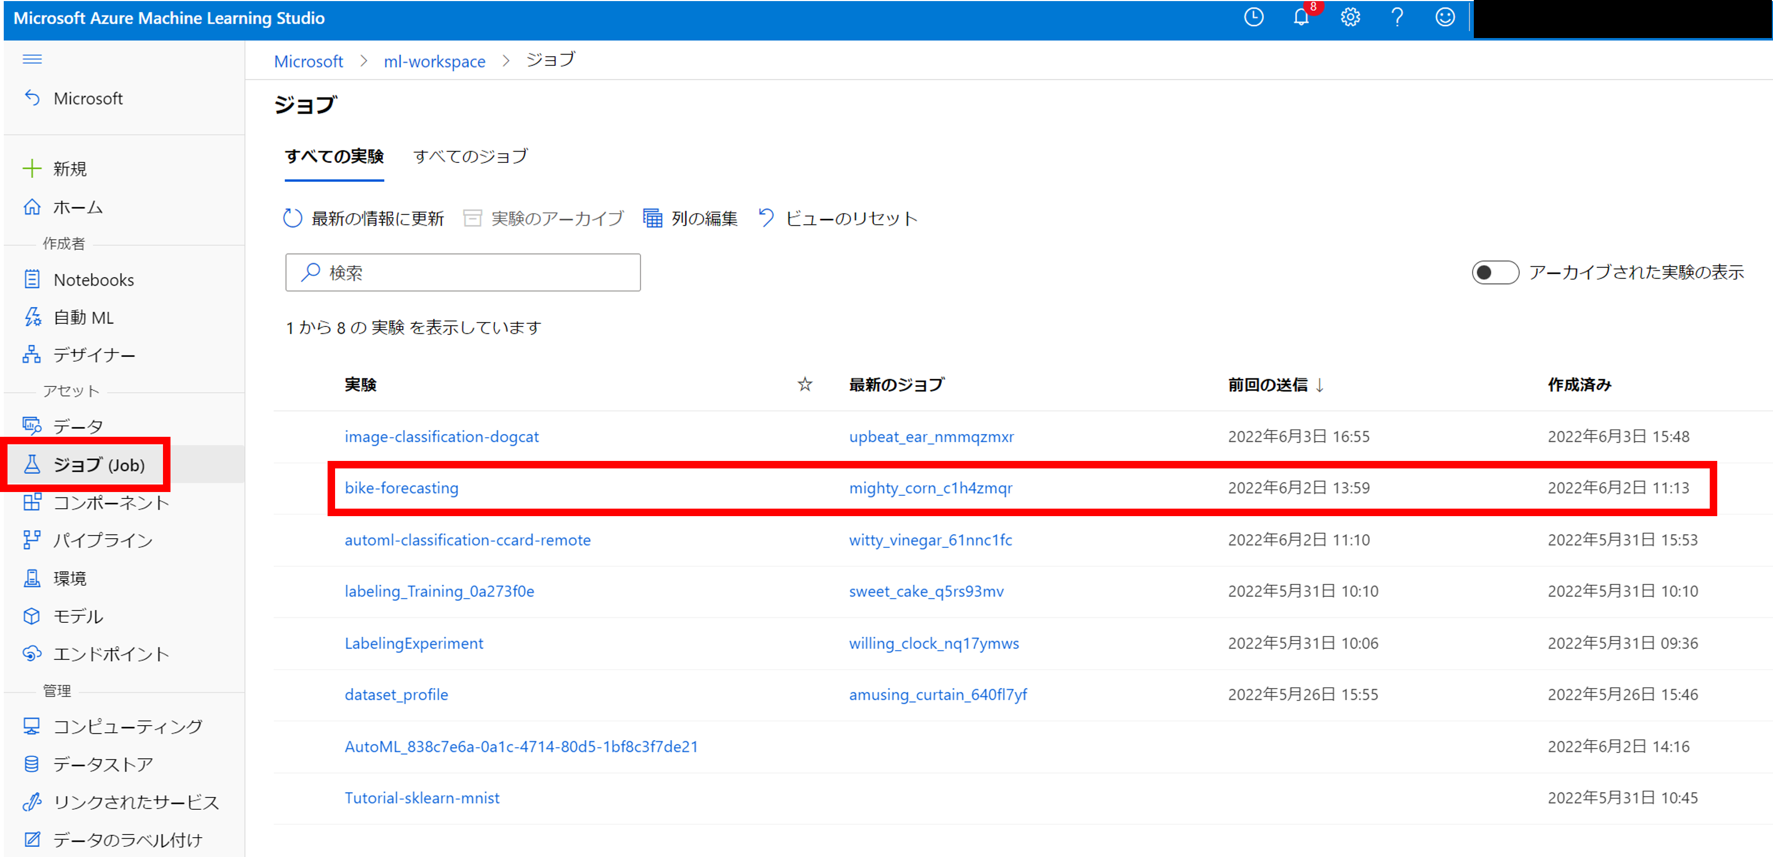1773x857 pixels.
Task: Select the すべての実験 tab
Action: (334, 157)
